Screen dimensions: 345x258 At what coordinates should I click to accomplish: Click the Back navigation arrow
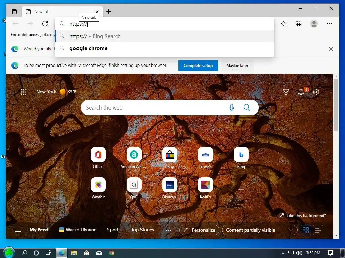(15, 24)
